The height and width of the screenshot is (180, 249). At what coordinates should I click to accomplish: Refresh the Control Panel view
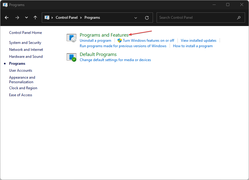coord(147,18)
